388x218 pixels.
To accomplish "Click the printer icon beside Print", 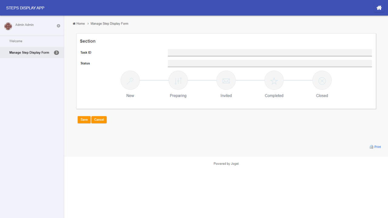I will (x=371, y=147).
